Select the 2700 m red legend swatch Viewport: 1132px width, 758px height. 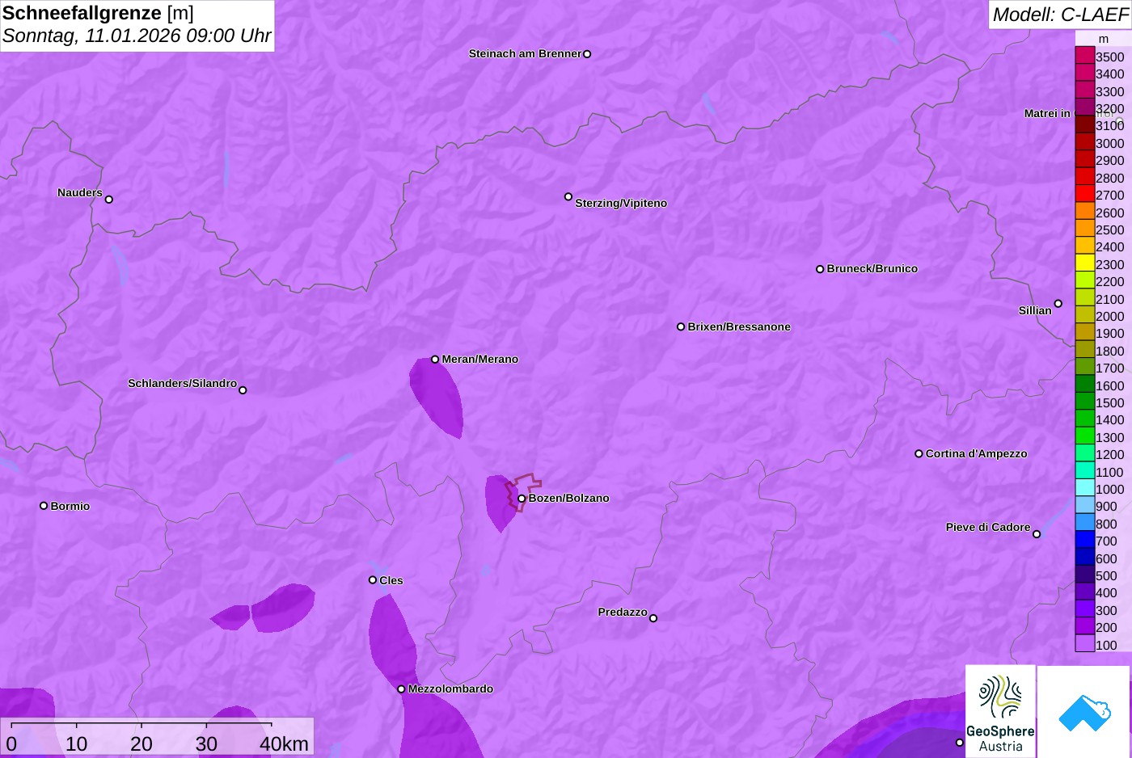1085,194
